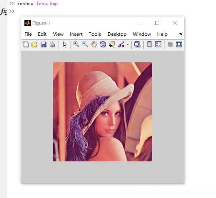Open the Desktop menu
Viewport: 216px width, 198px height.
(117, 34)
